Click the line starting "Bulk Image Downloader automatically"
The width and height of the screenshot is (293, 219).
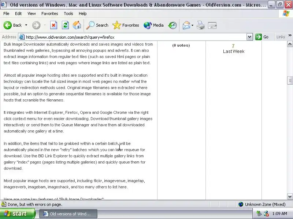(78, 44)
